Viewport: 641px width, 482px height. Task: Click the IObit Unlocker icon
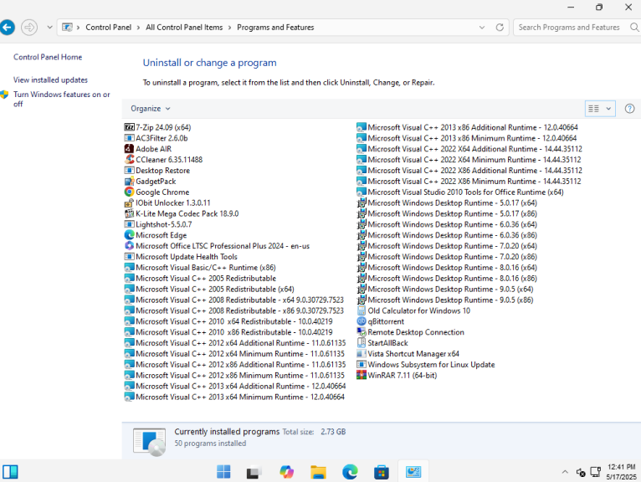[x=129, y=203]
